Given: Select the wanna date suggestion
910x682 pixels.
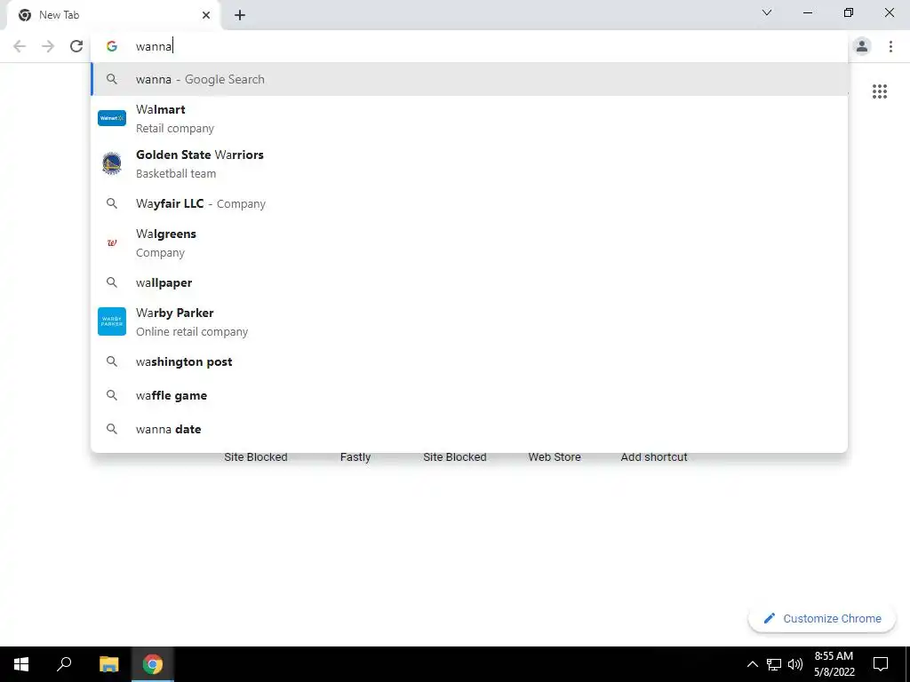Looking at the screenshot, I should tap(469, 429).
